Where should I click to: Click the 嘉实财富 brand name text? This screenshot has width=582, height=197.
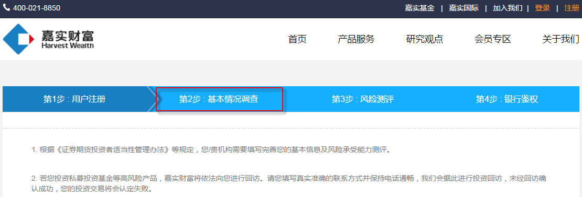coord(68,36)
